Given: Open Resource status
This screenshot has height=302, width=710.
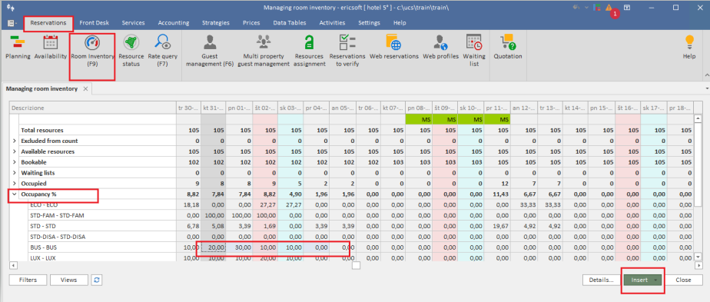Looking at the screenshot, I should click(131, 51).
